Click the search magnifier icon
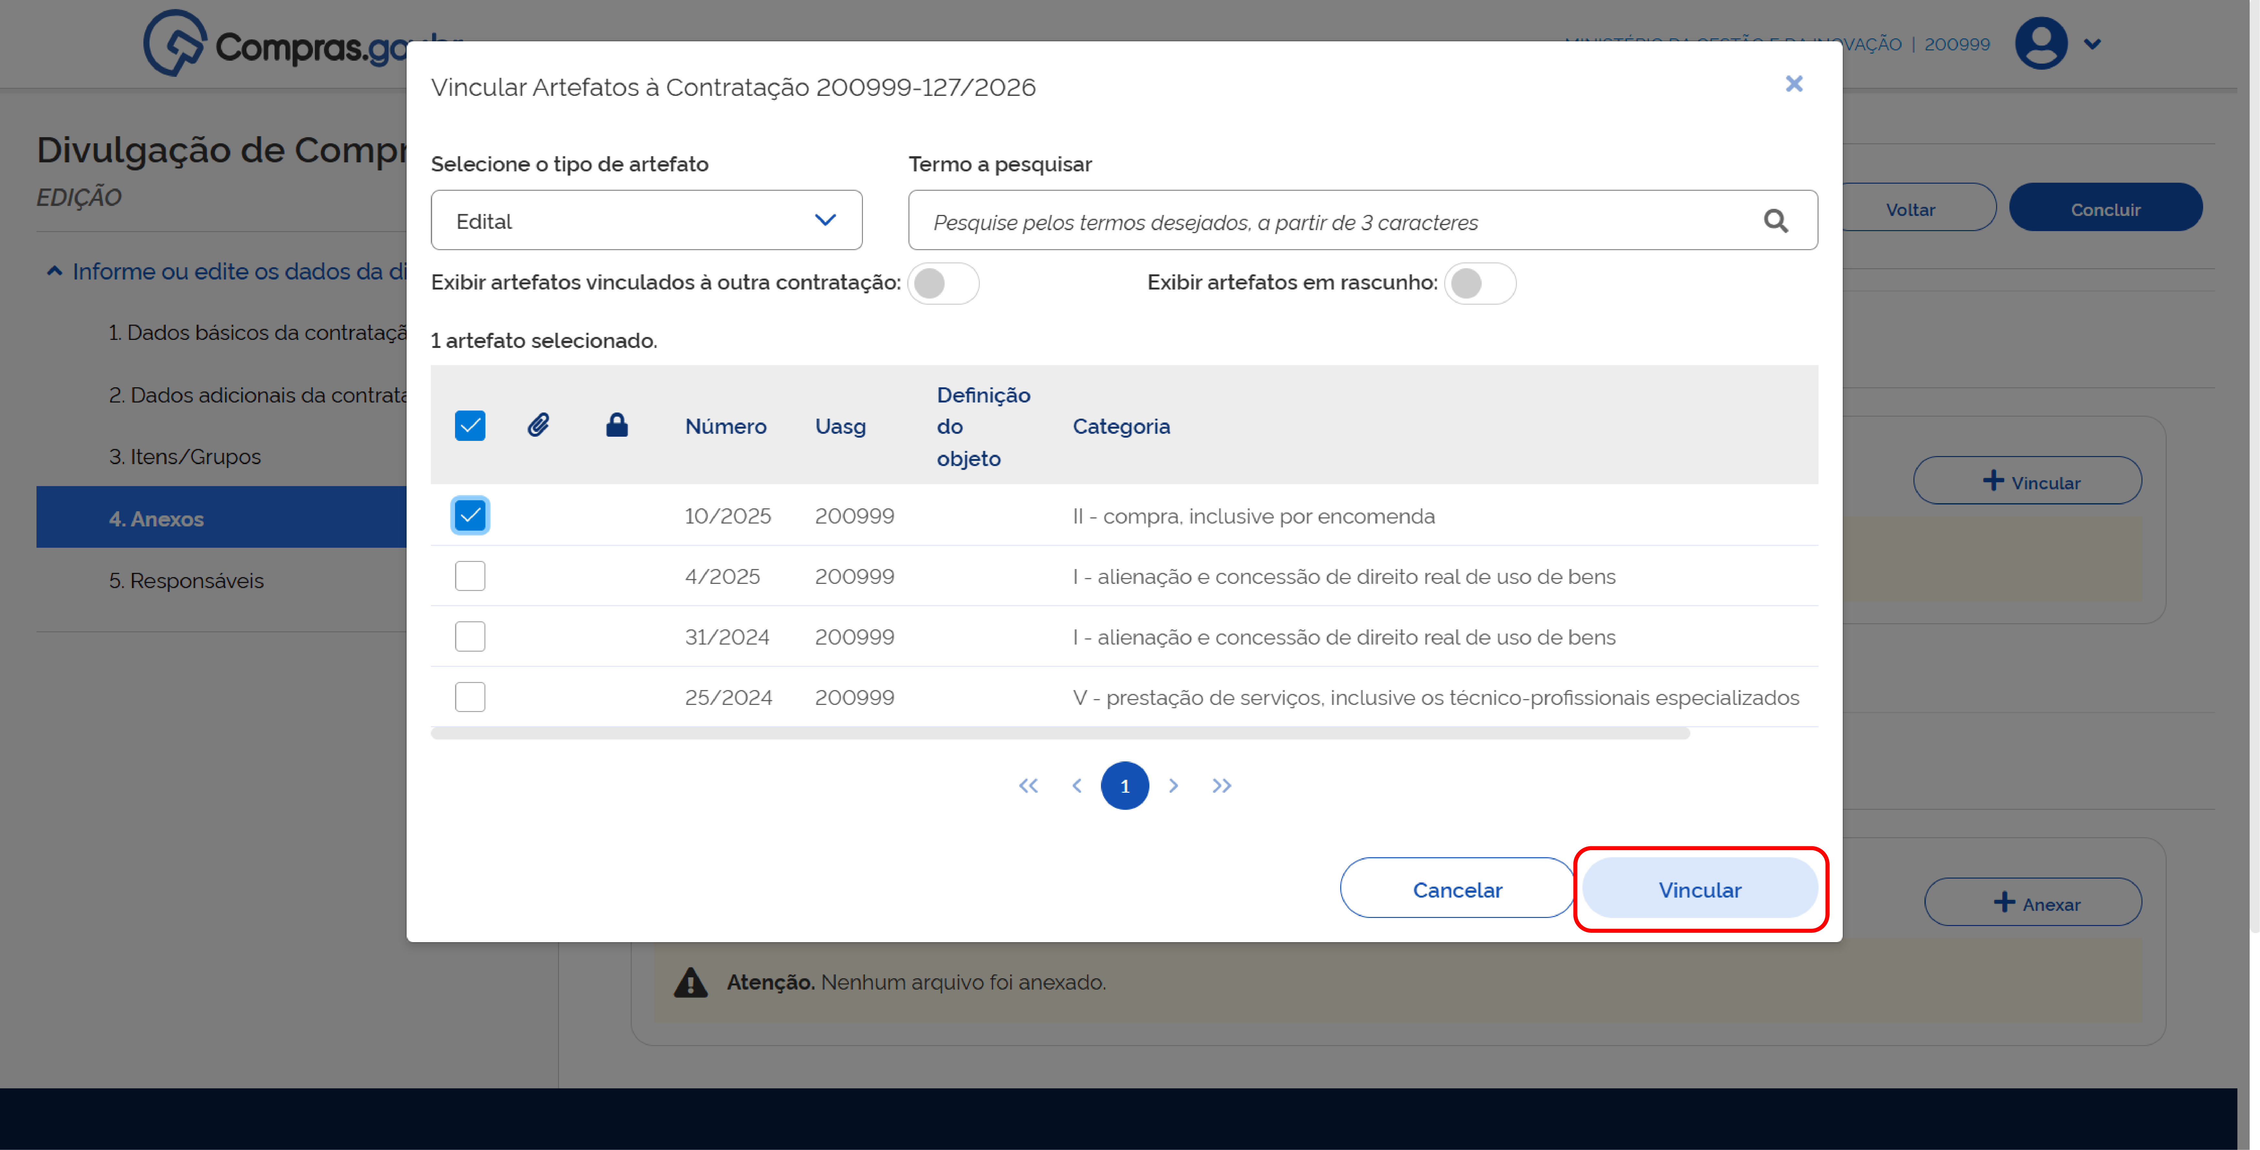Viewport: 2260px width, 1150px height. (1775, 221)
